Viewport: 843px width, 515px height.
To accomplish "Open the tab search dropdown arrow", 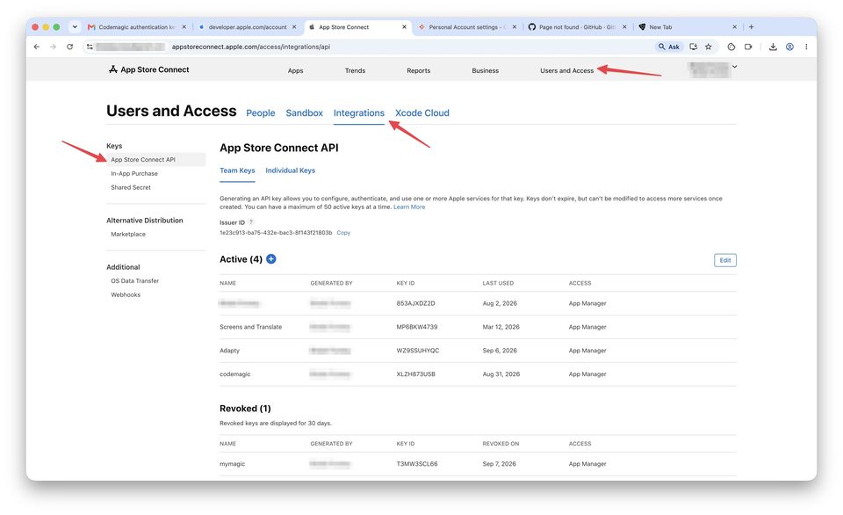I will tap(75, 26).
